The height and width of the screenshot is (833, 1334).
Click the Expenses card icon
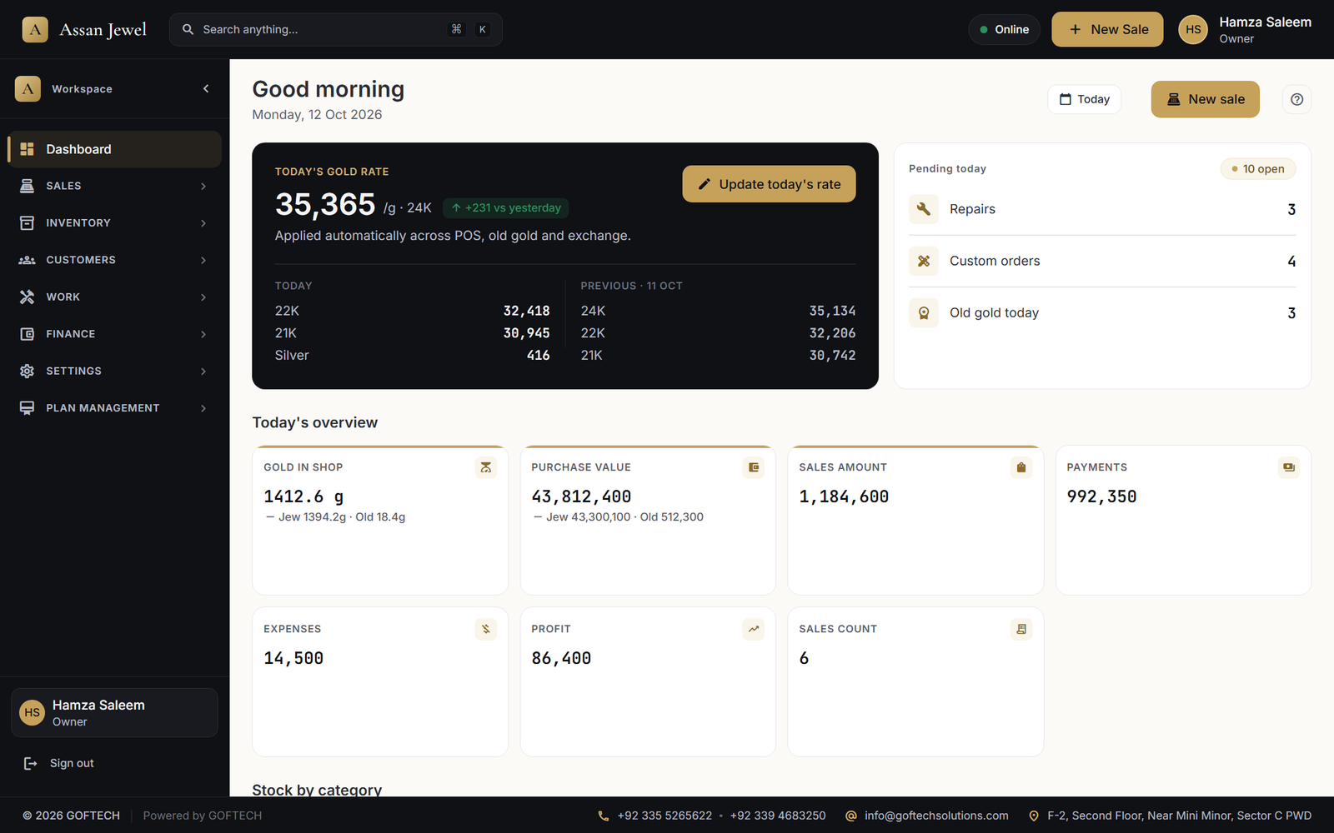(486, 629)
